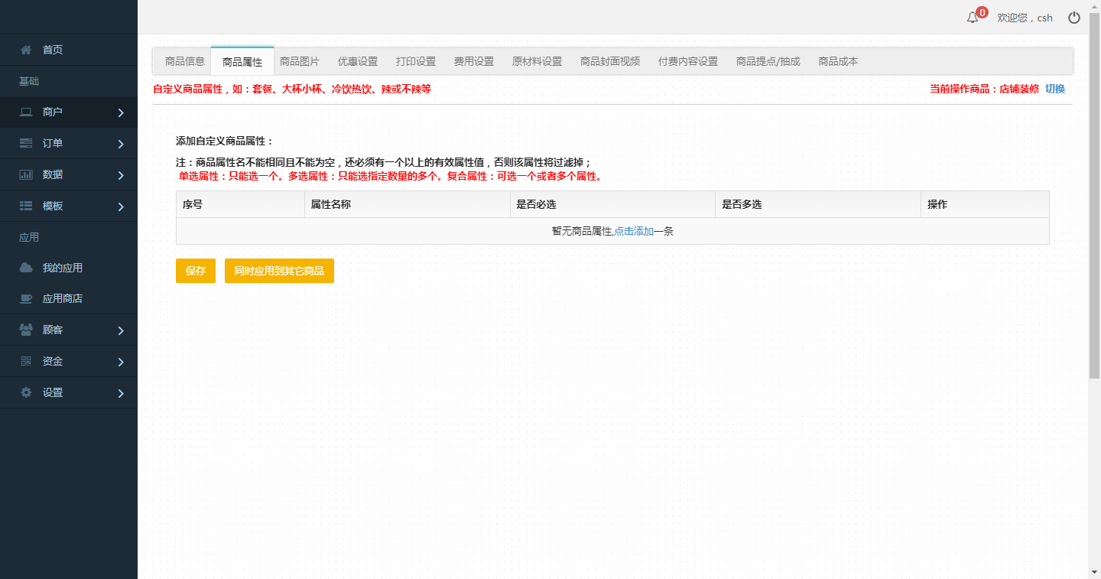The image size is (1101, 579).
Task: Select the 商品封面视频 tab
Action: [609, 61]
